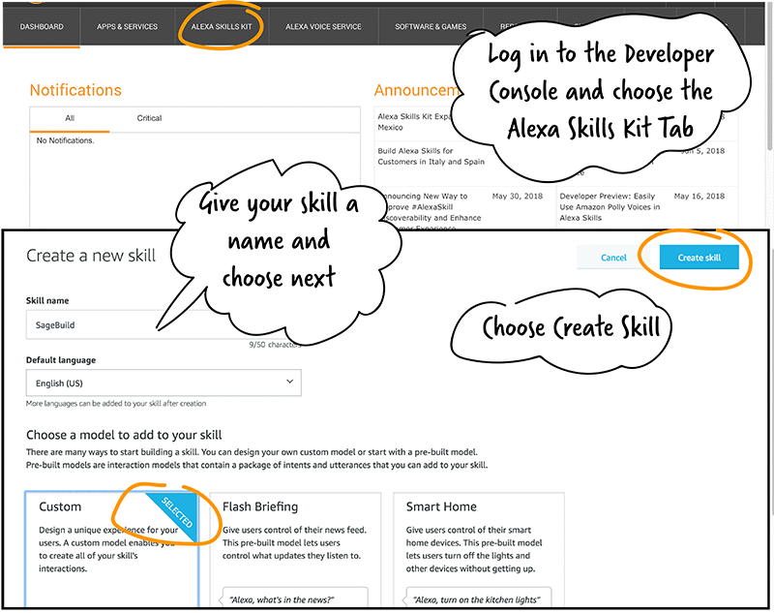774x613 pixels.
Task: Switch to Apps & Services tab
Action: click(x=128, y=27)
